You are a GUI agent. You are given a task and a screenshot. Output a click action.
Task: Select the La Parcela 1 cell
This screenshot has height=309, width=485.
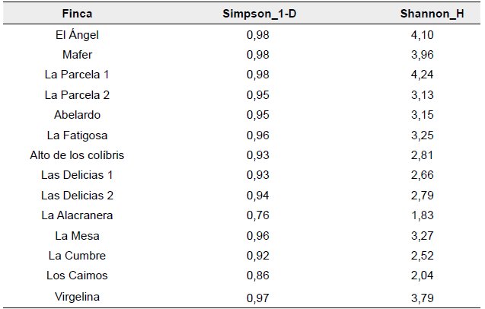[x=77, y=75]
